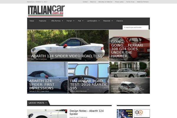Click the ItalianCar.com.au logo
The image size is (177, 118).
click(x=46, y=11)
